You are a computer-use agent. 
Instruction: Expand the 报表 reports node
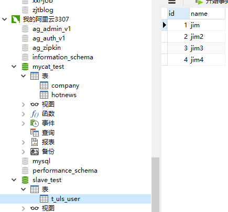tap(24, 142)
